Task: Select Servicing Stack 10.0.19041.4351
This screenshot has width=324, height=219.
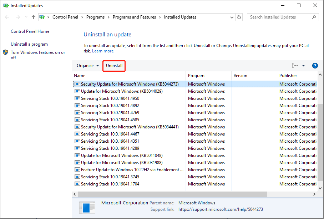Action: [195, 141]
